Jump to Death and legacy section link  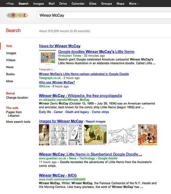77,112
